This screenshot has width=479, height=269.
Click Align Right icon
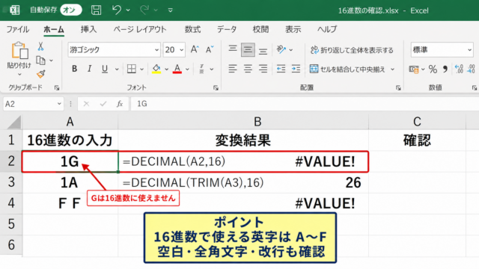263,69
